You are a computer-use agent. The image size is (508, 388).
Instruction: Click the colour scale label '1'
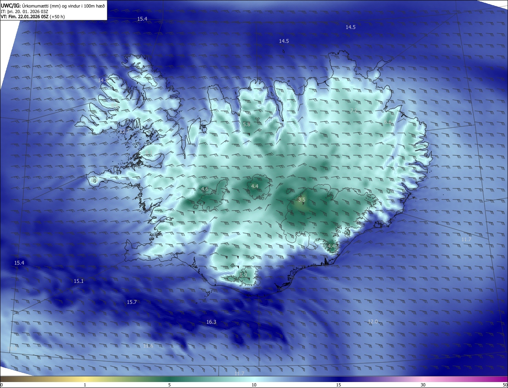85,385
